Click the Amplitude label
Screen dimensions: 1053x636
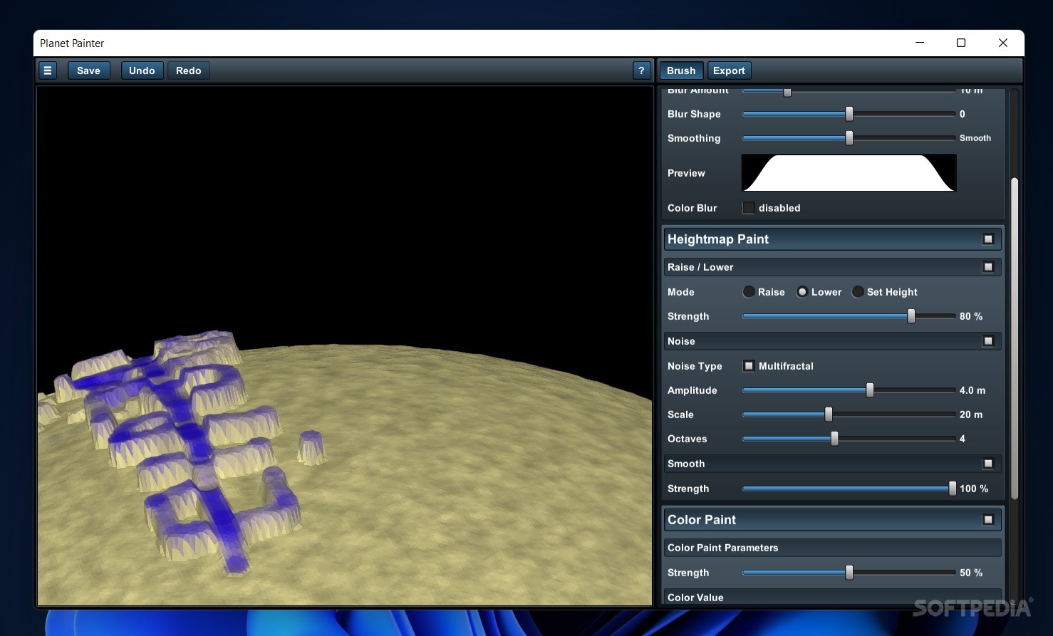[x=693, y=390]
